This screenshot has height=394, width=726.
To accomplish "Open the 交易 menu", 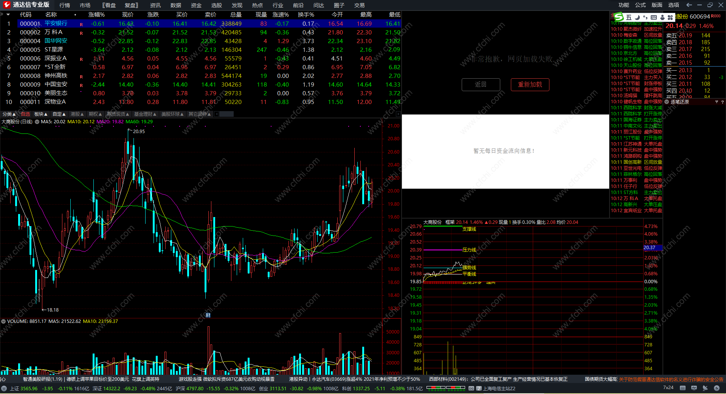I will (x=360, y=5).
